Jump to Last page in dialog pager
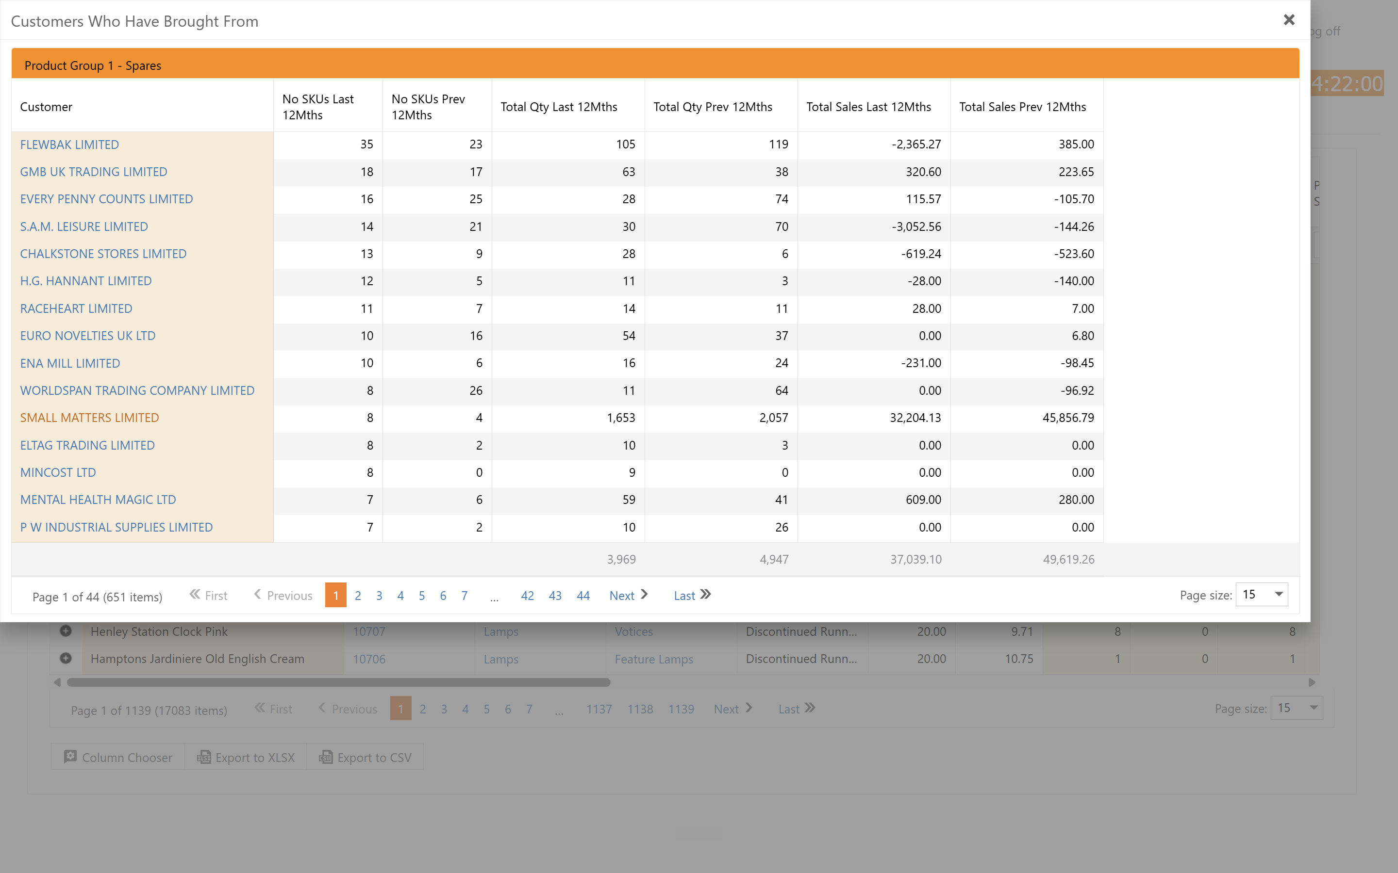This screenshot has height=873, width=1398. (x=692, y=595)
